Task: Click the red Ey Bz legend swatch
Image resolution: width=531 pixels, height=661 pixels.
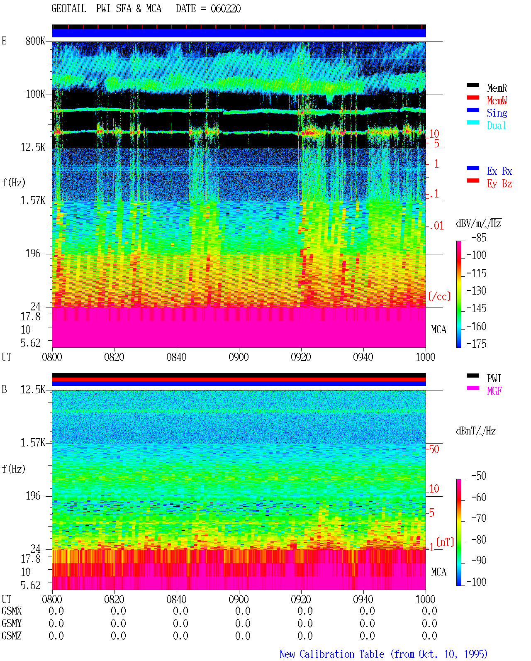Action: point(473,180)
